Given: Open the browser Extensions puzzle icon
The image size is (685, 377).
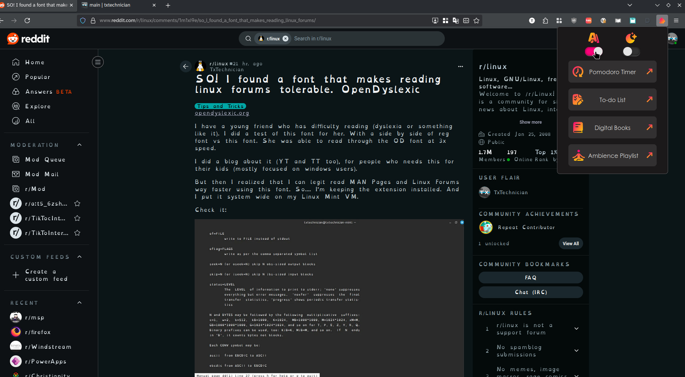Looking at the screenshot, I should (545, 21).
